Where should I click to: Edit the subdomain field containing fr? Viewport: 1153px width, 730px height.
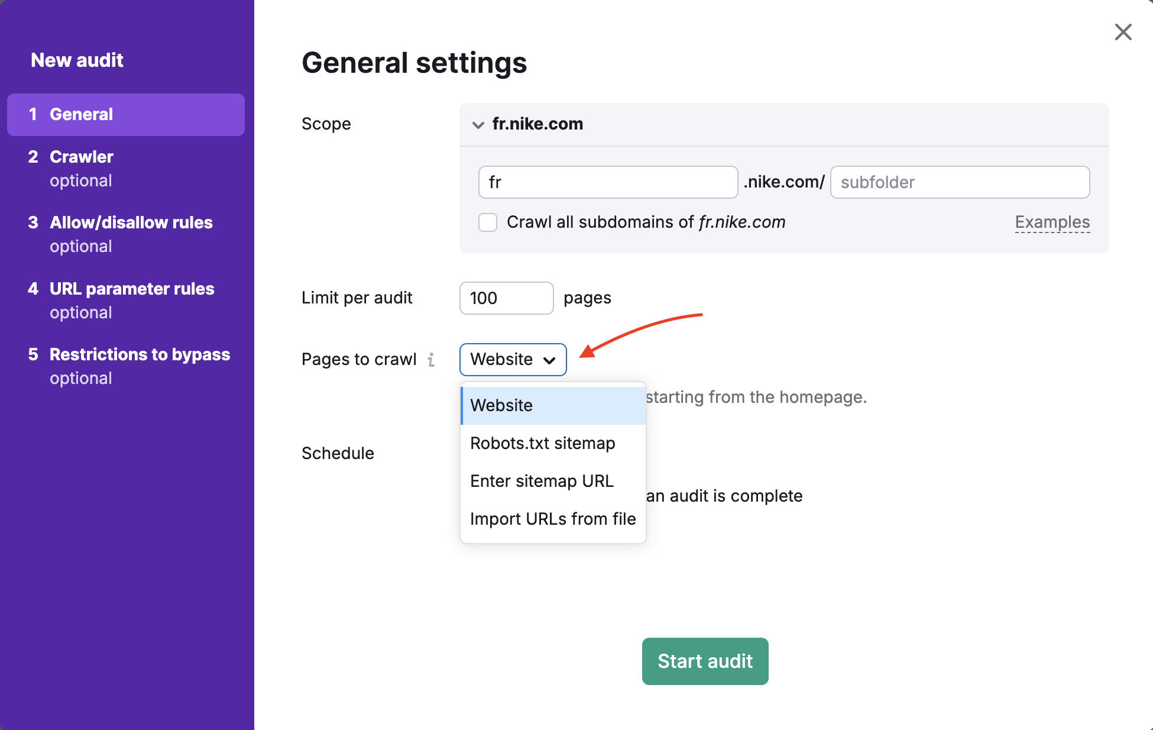pyautogui.click(x=607, y=182)
